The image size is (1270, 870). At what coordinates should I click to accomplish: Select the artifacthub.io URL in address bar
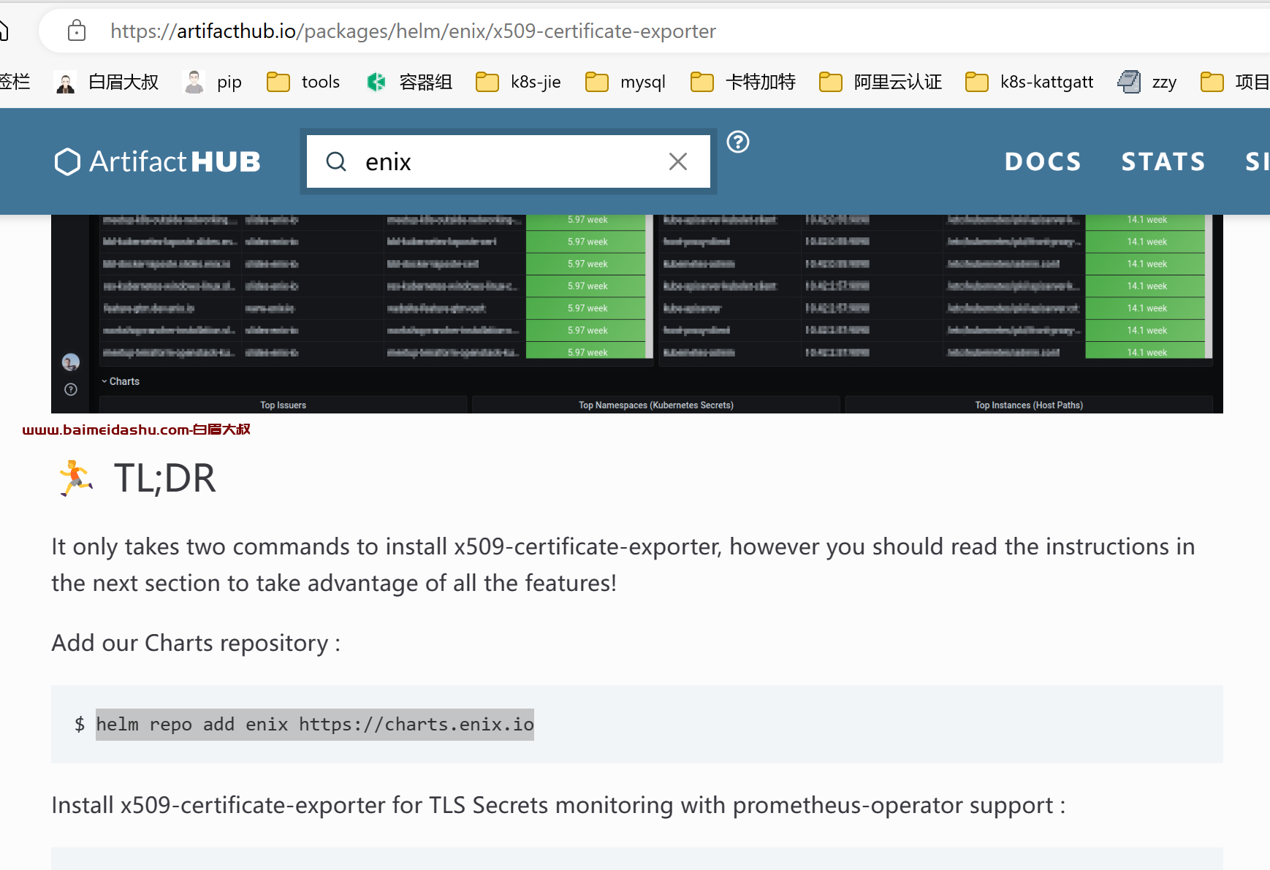point(413,31)
